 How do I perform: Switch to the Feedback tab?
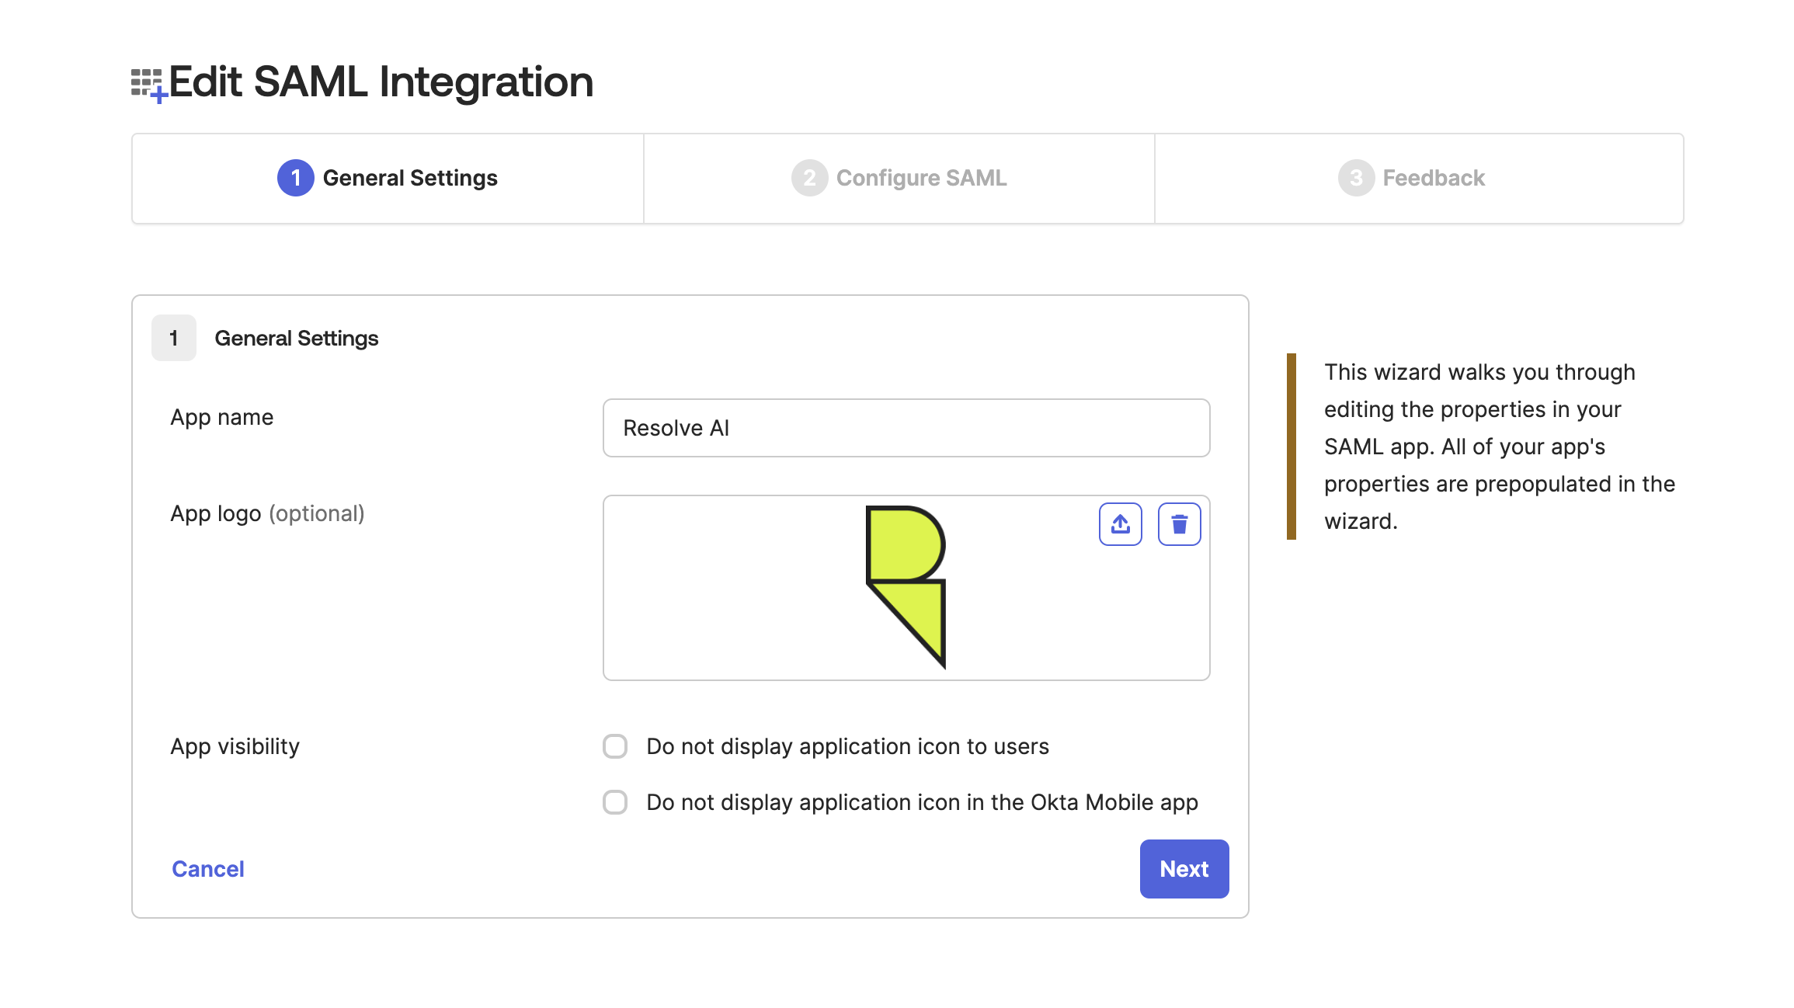1419,179
